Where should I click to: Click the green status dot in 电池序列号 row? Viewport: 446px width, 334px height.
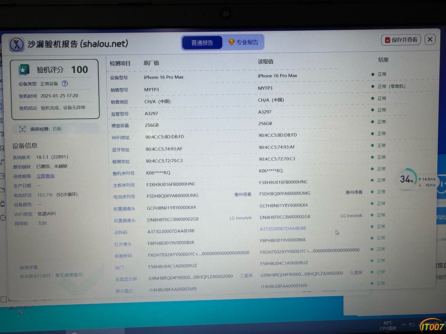(x=372, y=192)
